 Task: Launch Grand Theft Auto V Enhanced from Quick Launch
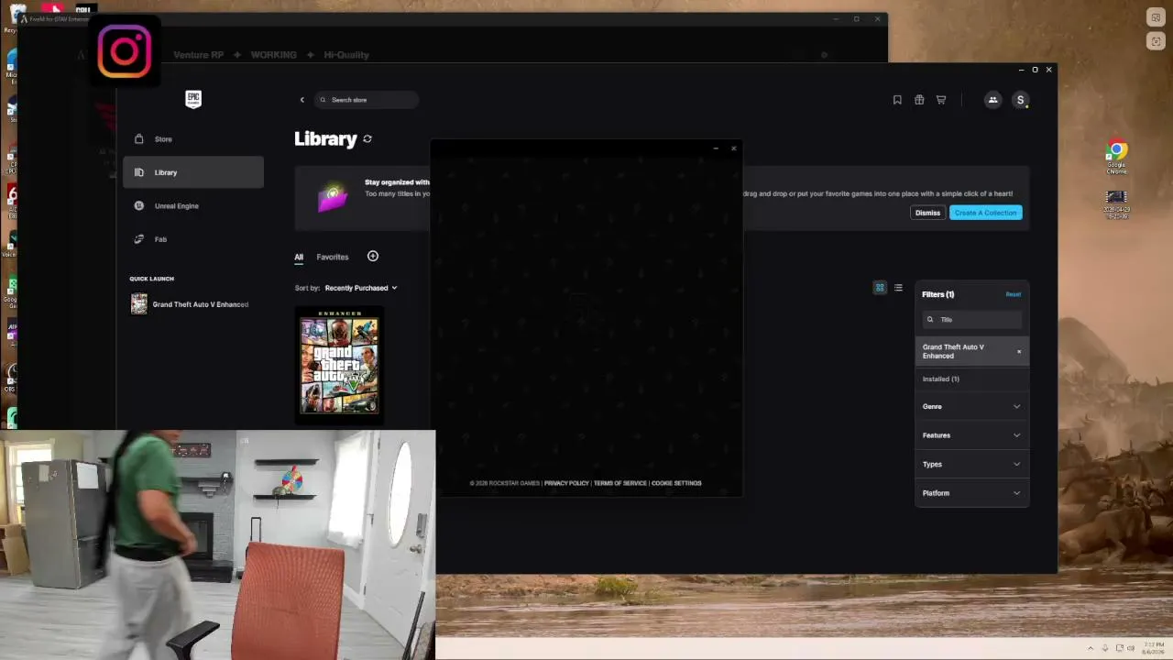pos(191,304)
